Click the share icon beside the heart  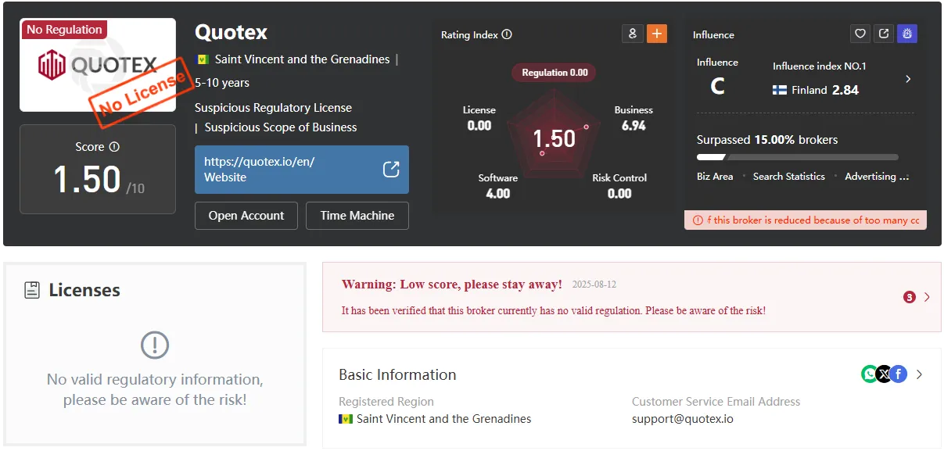(884, 34)
